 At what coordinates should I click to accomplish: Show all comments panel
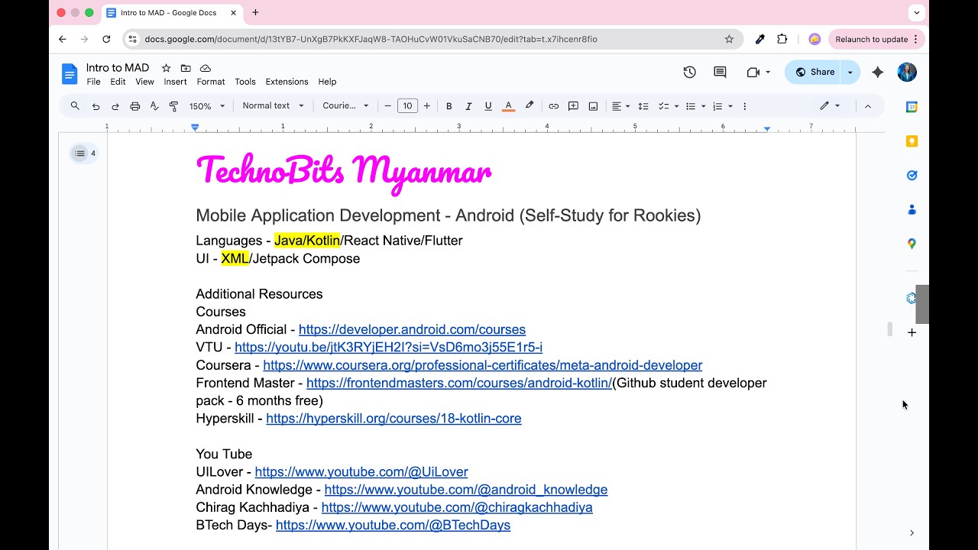click(720, 72)
